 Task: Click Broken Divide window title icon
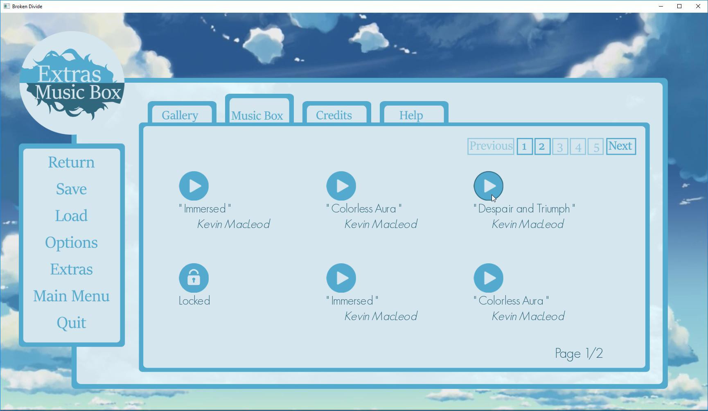[7, 6]
